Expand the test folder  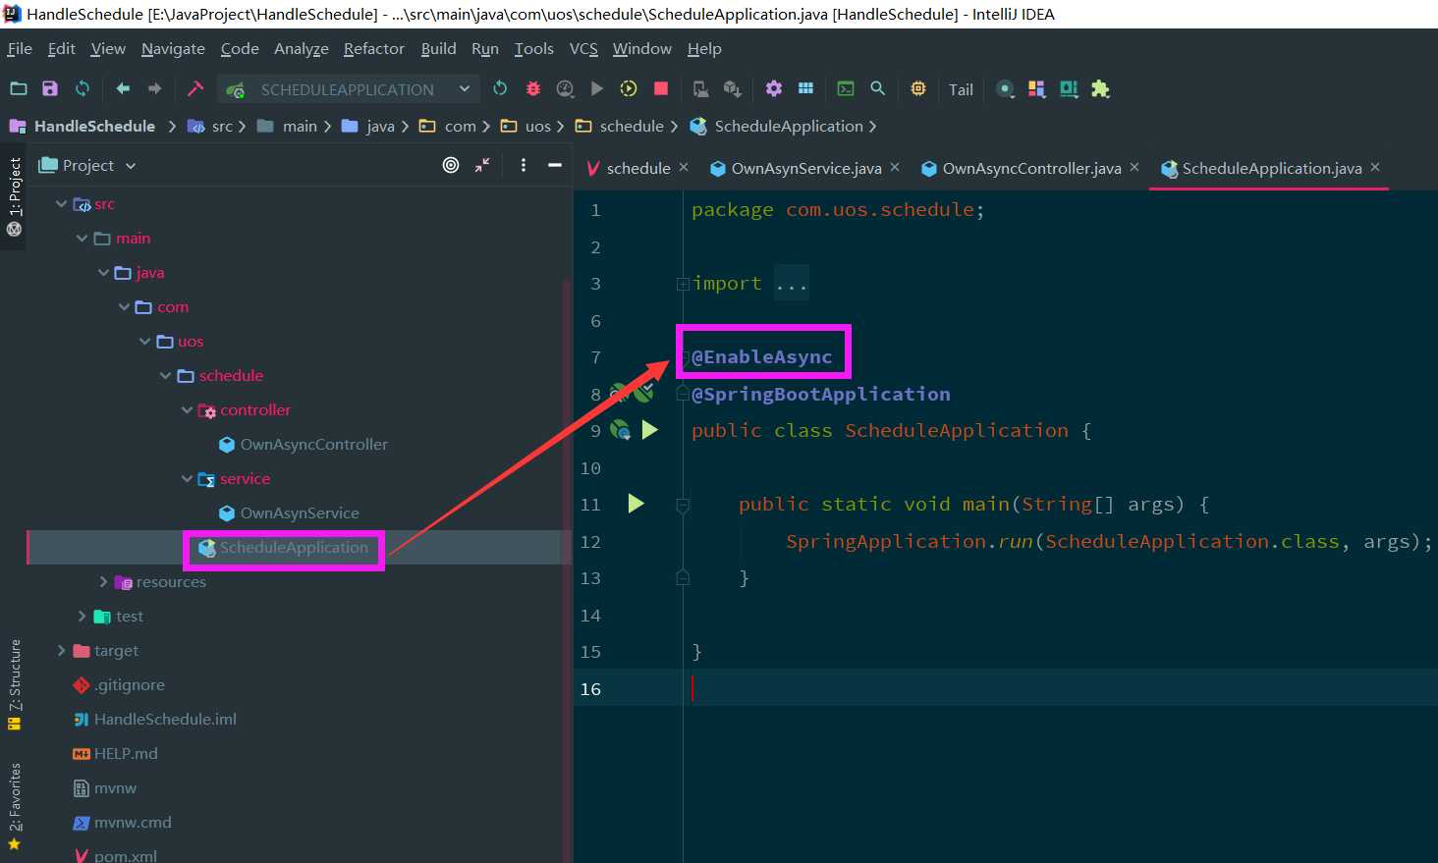coord(83,617)
